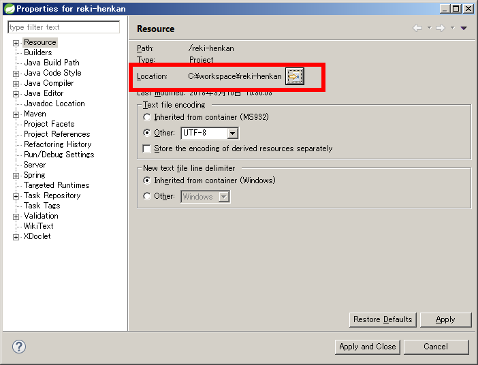Viewport: 478px width, 365px height.
Task: Select the XDoclet label
Action: tap(37, 236)
